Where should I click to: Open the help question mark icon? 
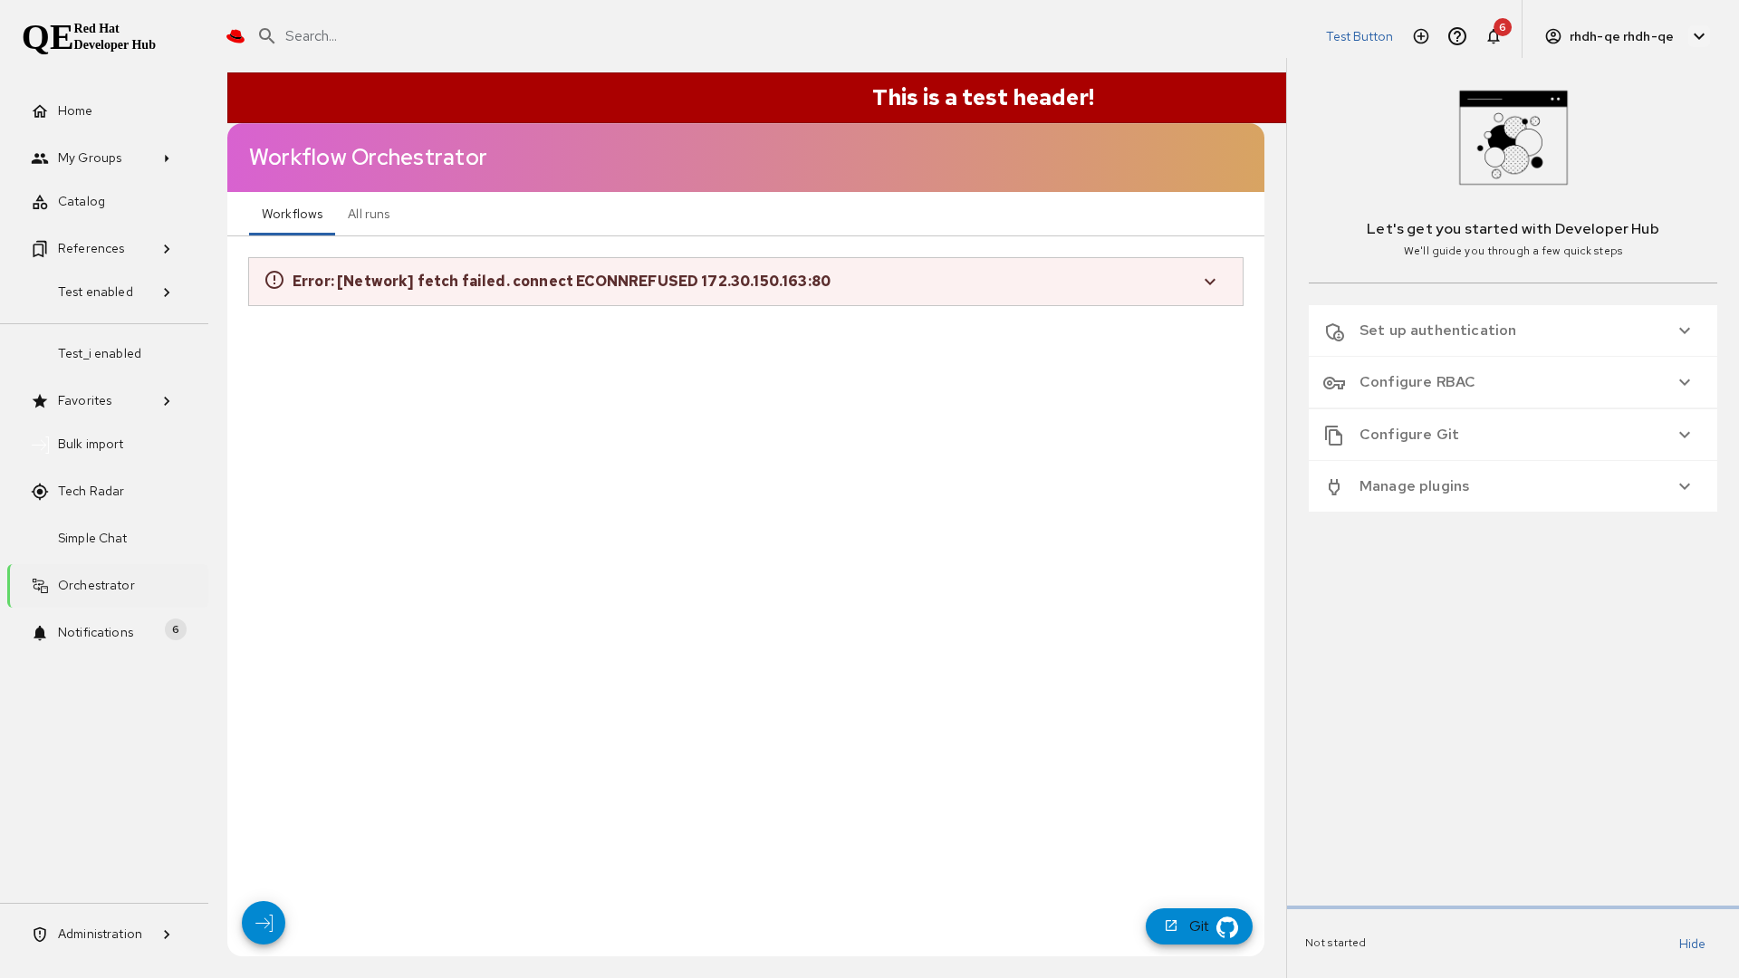1457,36
